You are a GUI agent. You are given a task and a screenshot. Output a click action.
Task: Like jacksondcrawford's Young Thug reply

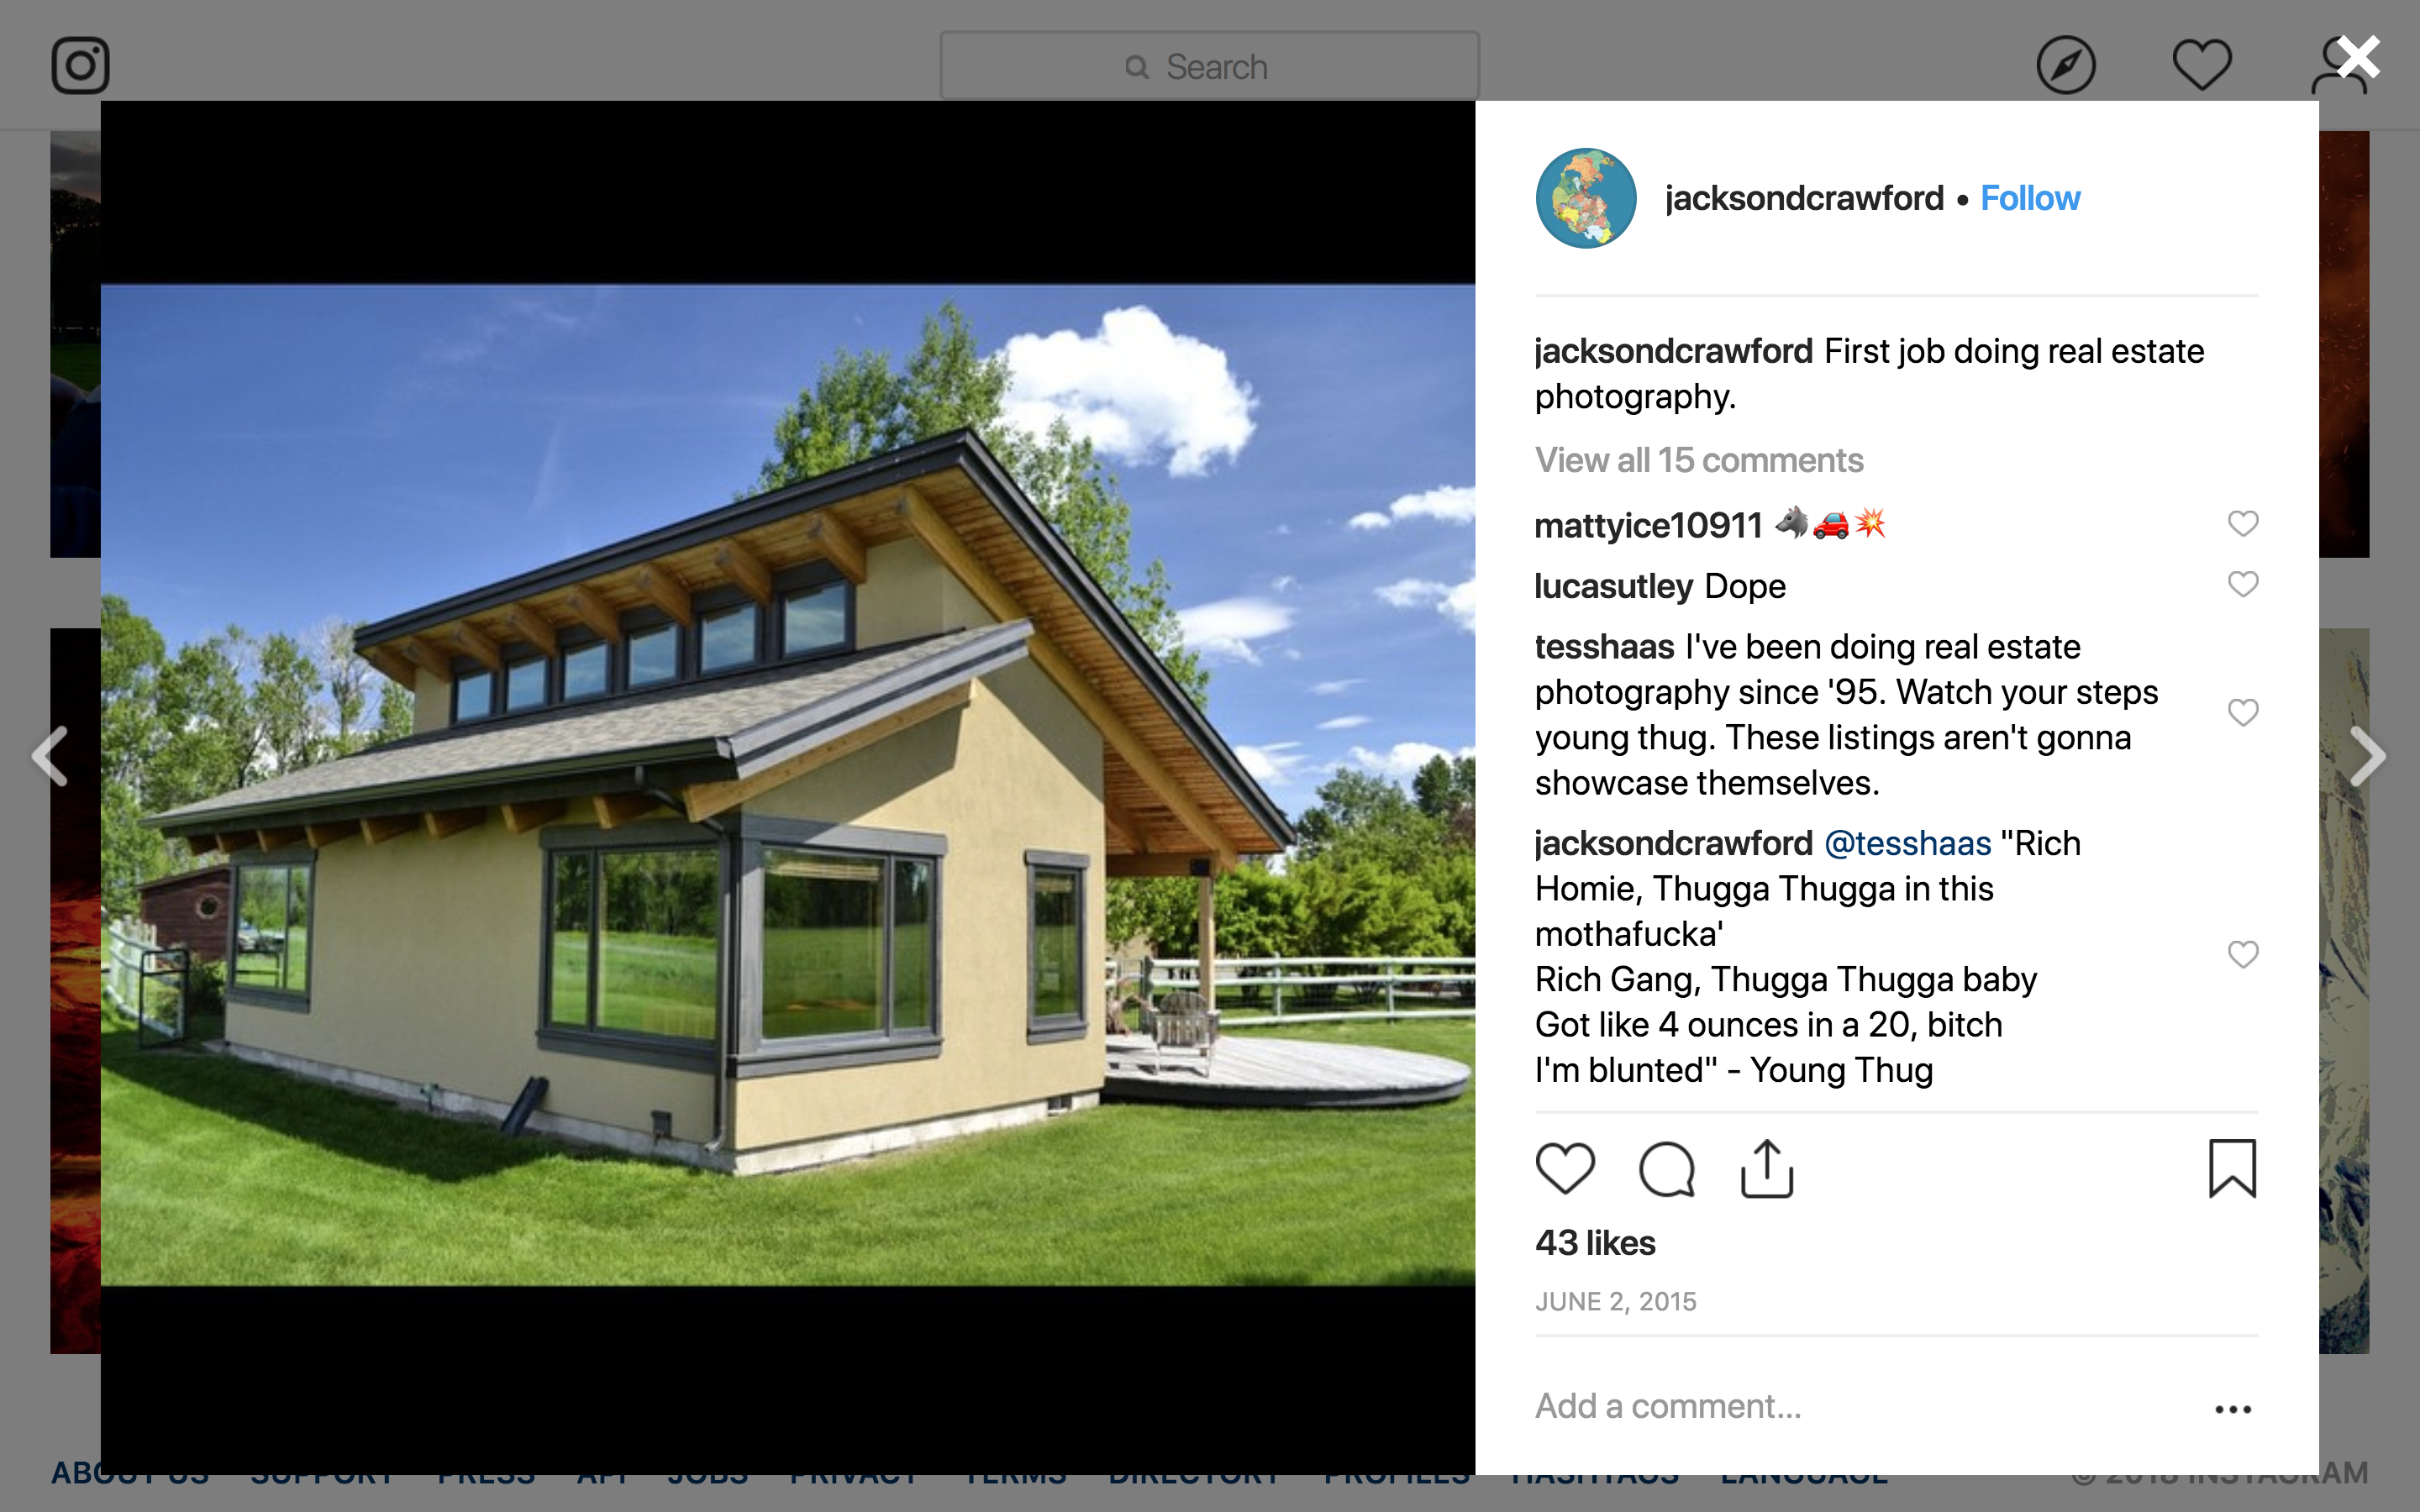coord(2243,955)
